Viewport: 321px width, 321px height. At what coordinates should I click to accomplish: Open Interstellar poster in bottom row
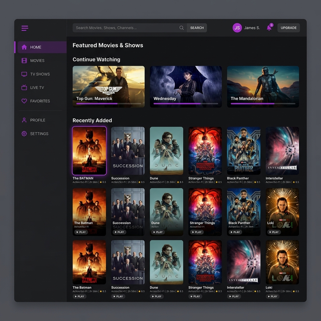tap(244, 262)
